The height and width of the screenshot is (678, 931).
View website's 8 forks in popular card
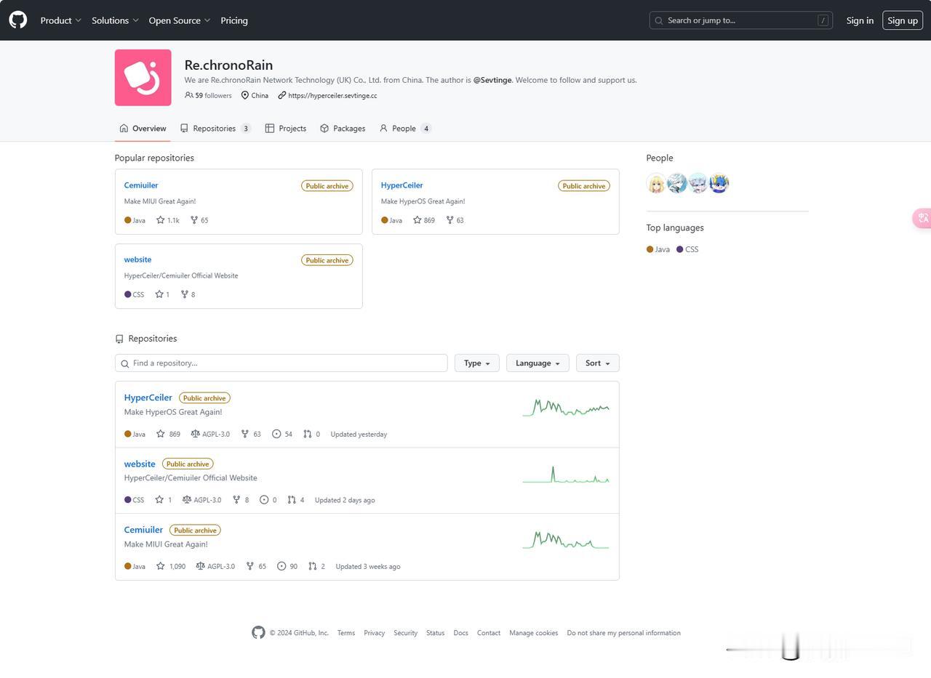click(x=188, y=294)
